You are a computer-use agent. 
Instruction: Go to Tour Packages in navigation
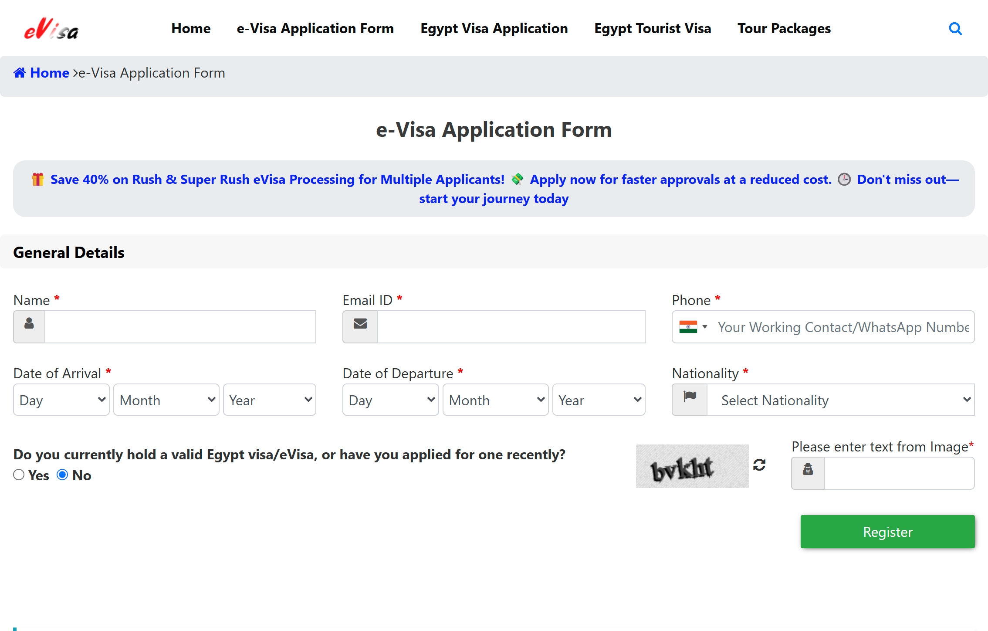point(784,29)
